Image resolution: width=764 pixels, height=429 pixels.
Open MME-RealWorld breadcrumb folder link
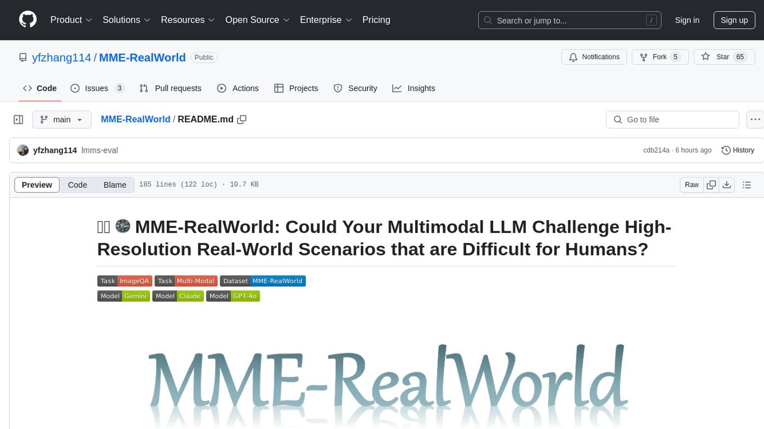135,120
